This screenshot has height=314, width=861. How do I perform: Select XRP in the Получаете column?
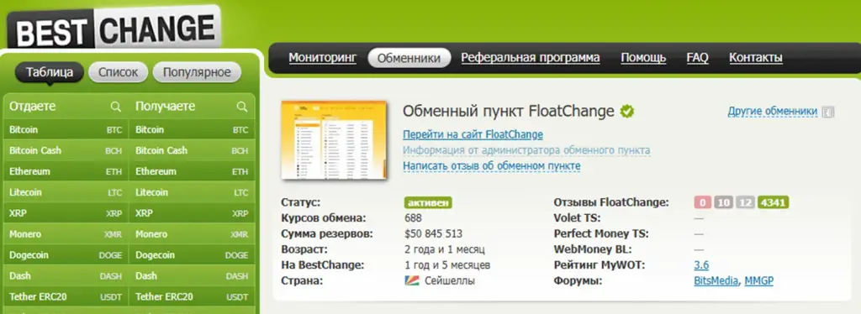click(192, 213)
